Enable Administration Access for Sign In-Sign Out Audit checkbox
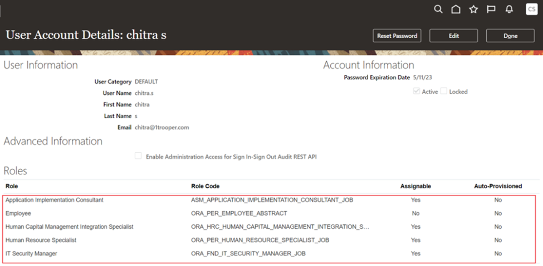 pos(138,157)
